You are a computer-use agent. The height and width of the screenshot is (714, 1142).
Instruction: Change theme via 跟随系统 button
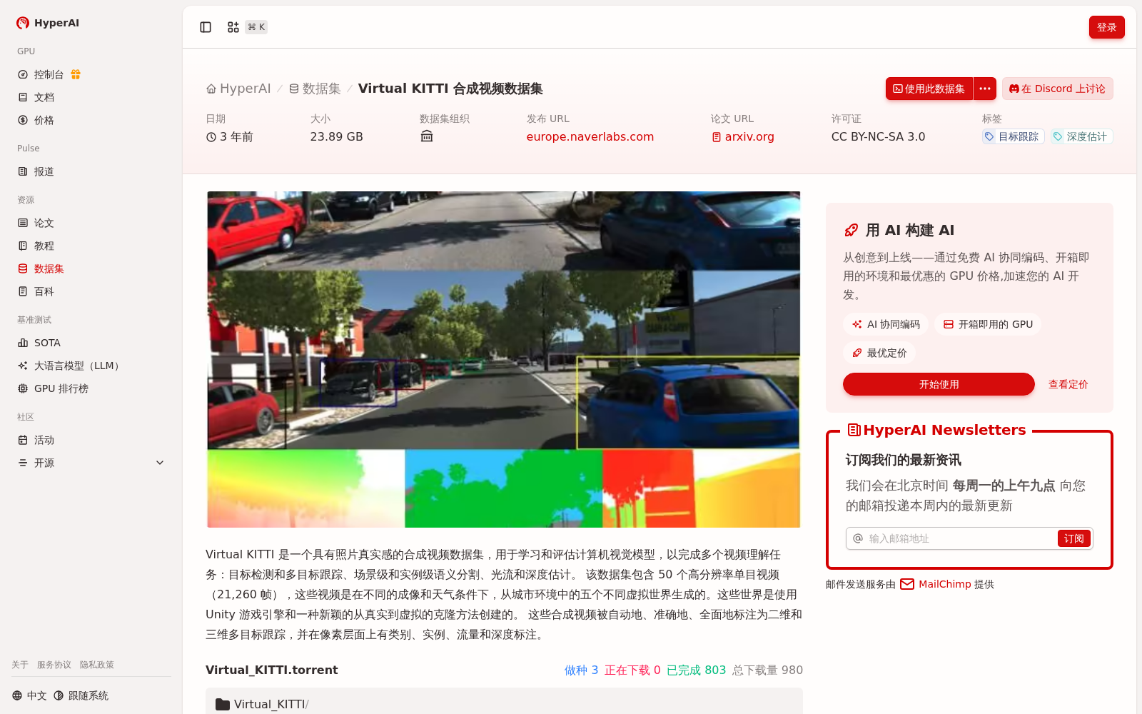pos(81,695)
